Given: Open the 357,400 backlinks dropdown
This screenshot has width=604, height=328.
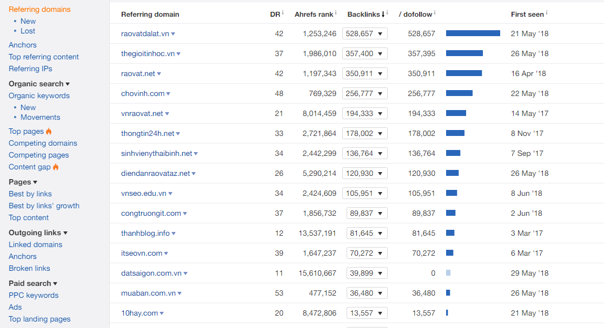Looking at the screenshot, I should coord(365,53).
